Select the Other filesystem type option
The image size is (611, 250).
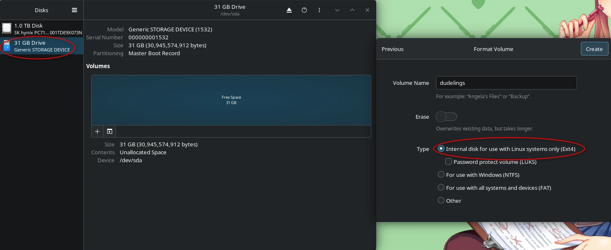point(441,200)
